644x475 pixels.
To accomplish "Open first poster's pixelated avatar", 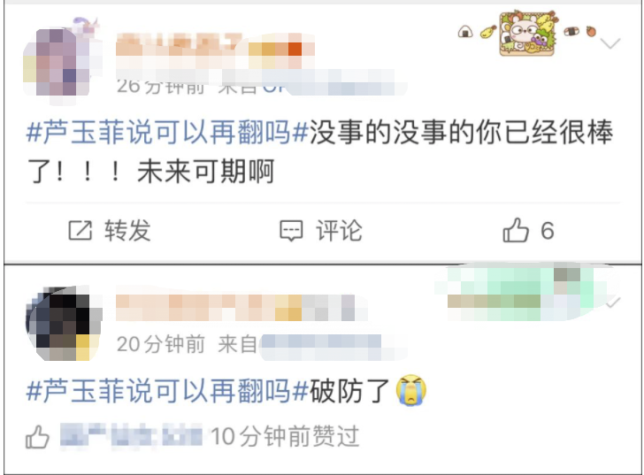I will click(63, 60).
